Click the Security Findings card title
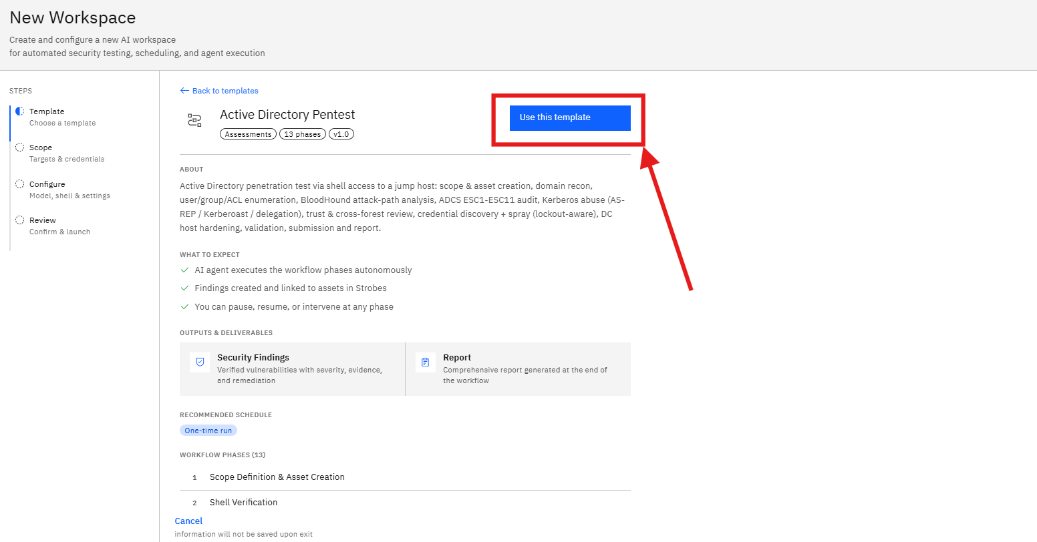This screenshot has height=542, width=1037. [x=253, y=358]
